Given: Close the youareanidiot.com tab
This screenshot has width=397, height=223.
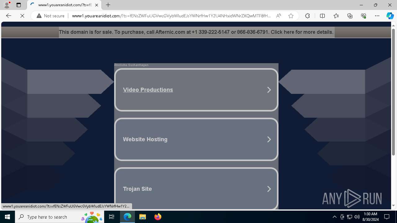Looking at the screenshot, I should [96, 5].
